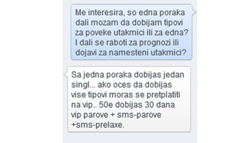Click the white incoming reply bubble
The image size is (249, 143).
point(129,99)
